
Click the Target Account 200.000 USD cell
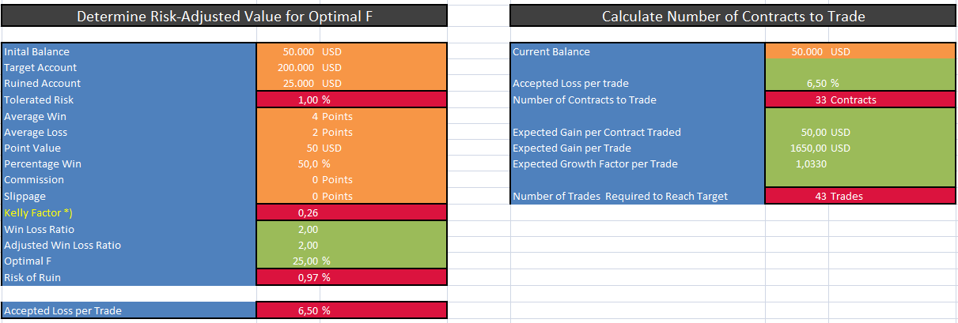click(351, 67)
